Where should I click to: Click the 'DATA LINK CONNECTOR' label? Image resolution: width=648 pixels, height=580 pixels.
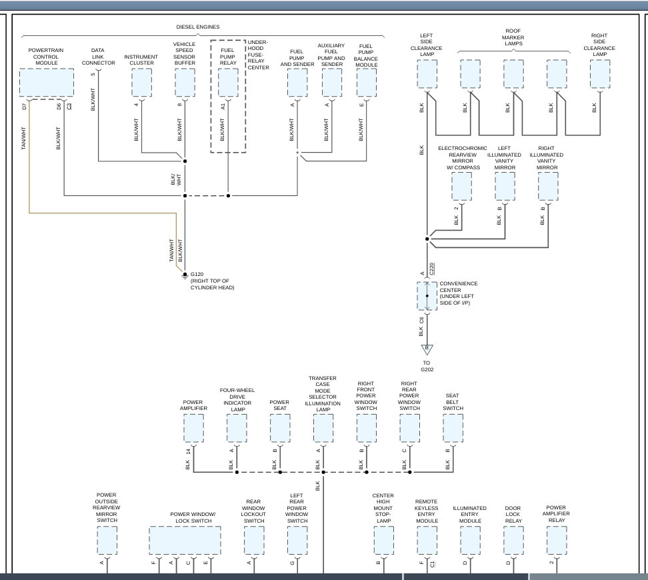[x=99, y=57]
